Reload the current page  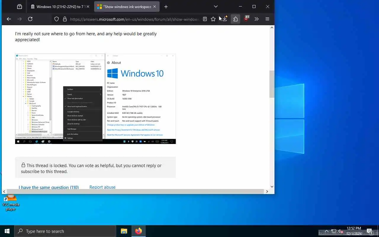(x=30, y=19)
